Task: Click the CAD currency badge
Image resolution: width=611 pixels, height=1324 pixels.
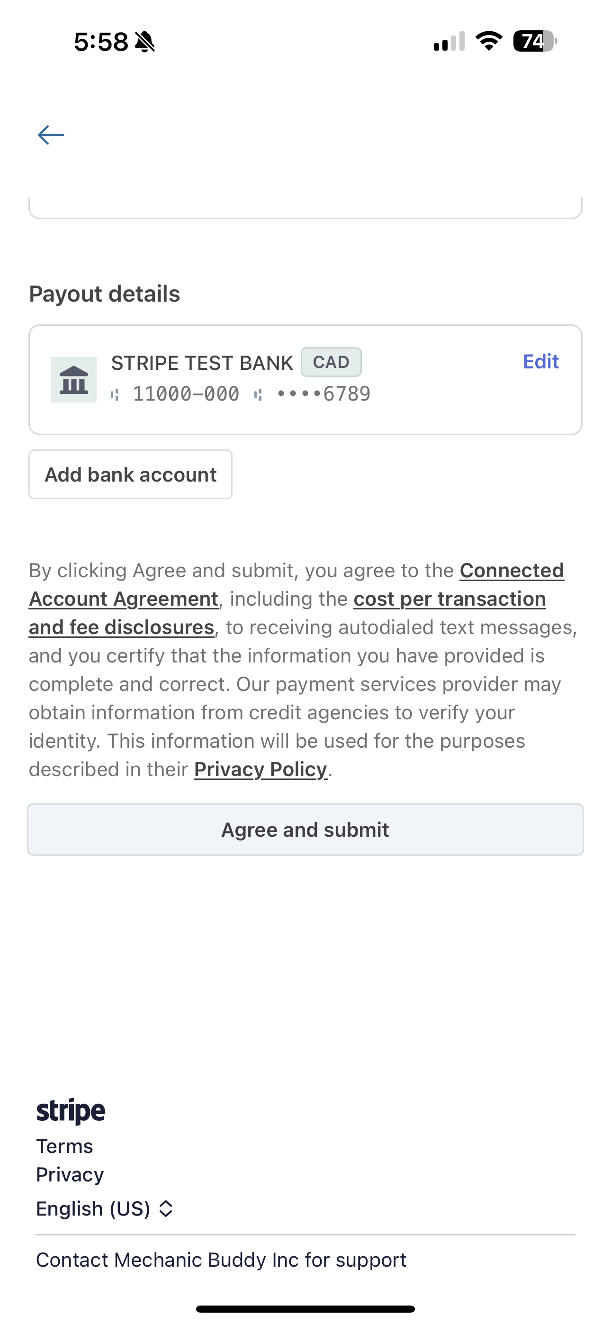Action: (x=331, y=362)
